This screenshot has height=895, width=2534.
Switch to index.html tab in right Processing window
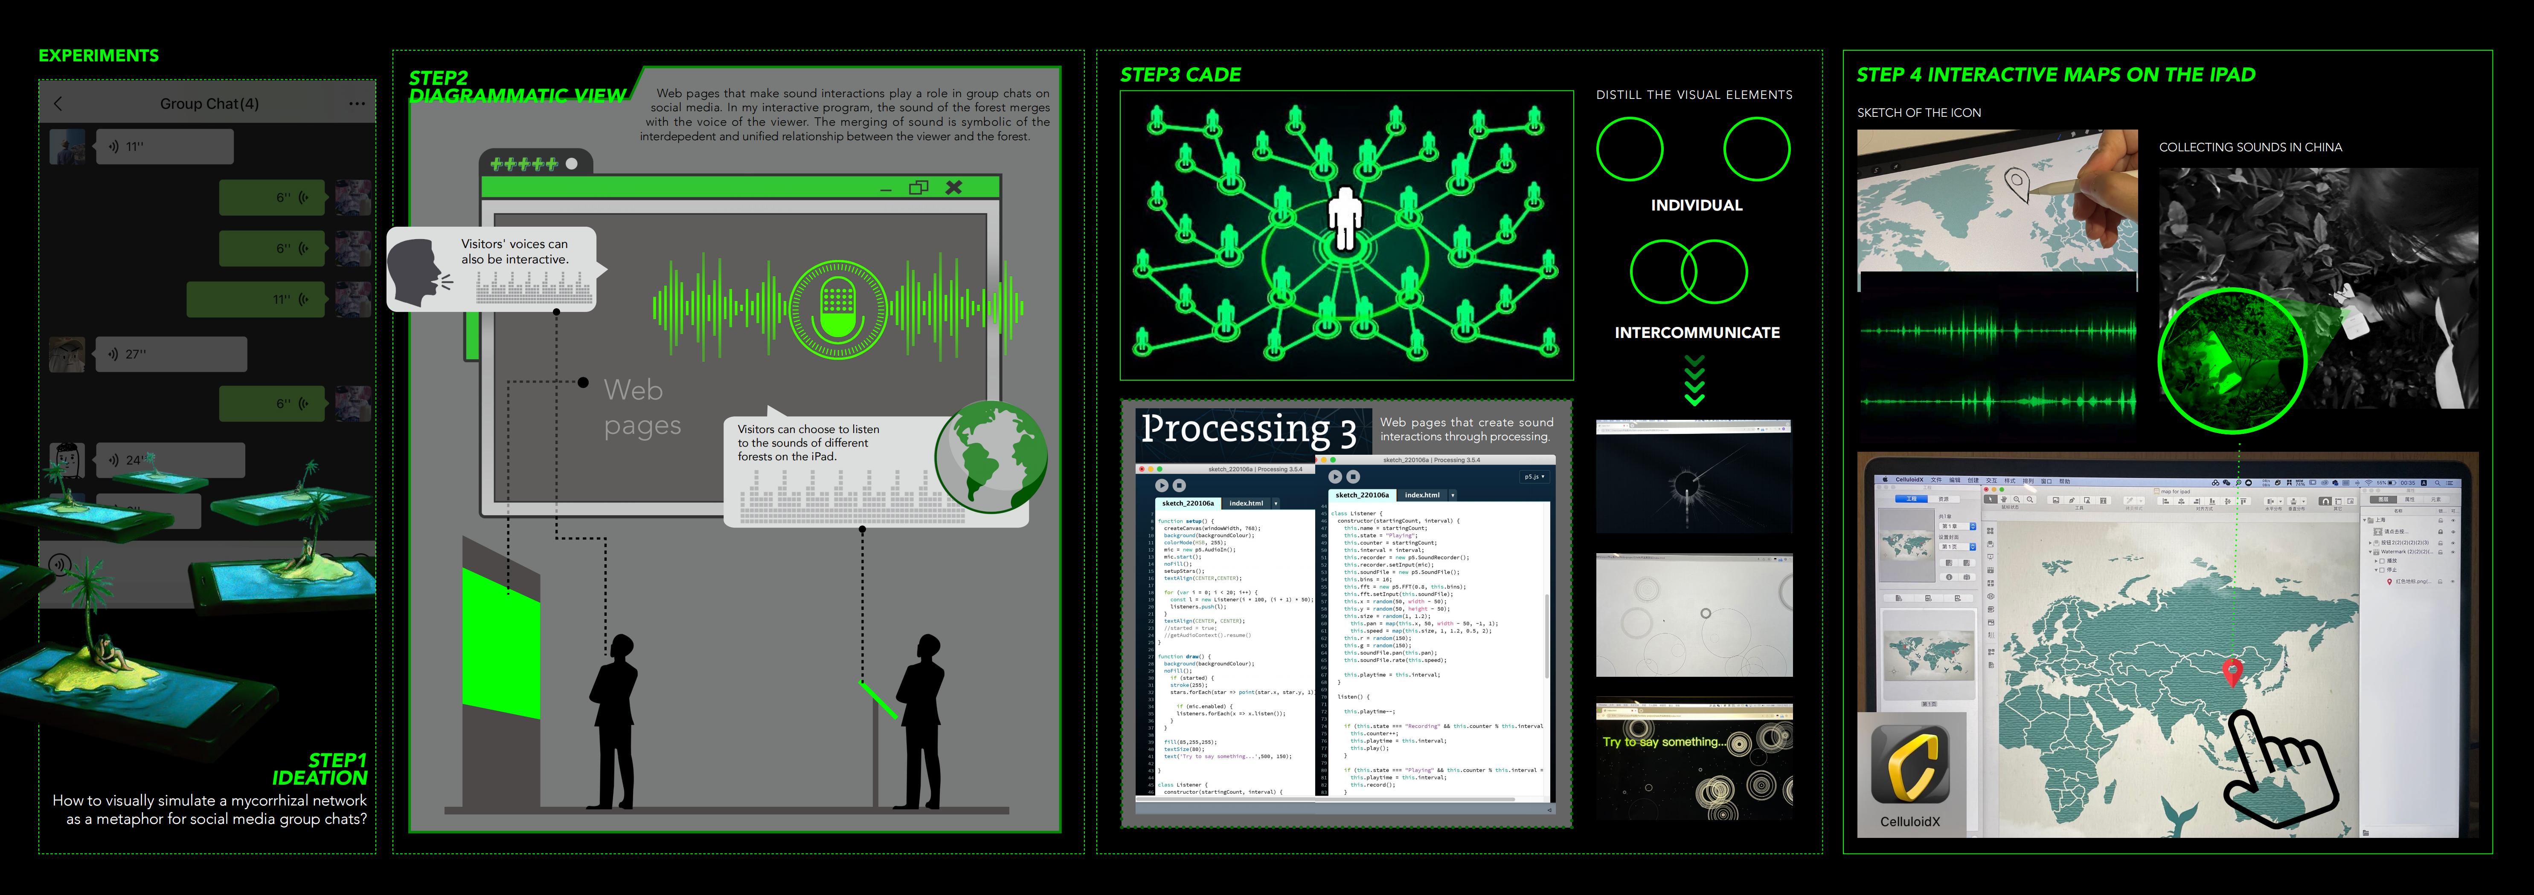1422,495
